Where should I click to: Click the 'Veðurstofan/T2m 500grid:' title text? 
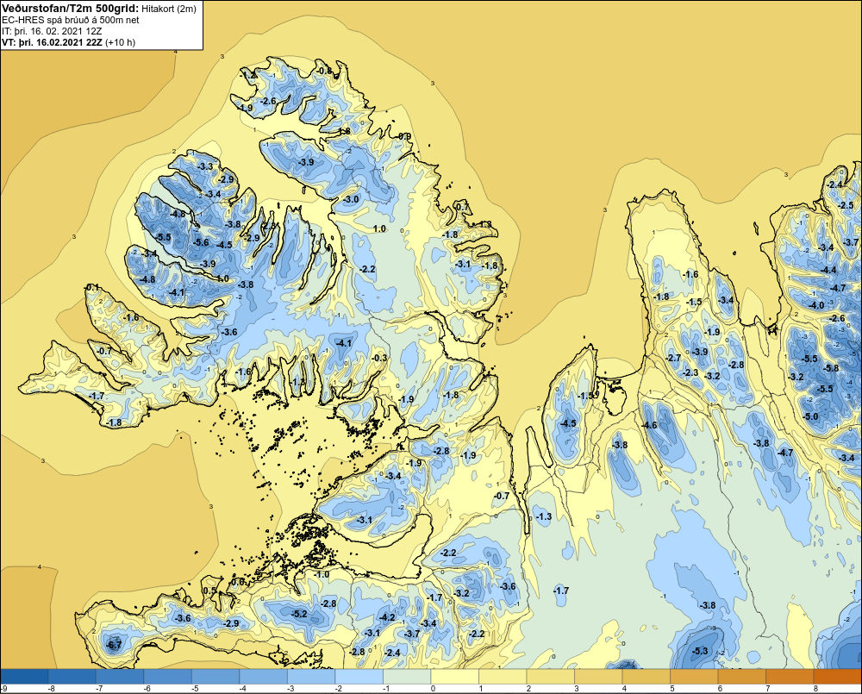coord(69,9)
